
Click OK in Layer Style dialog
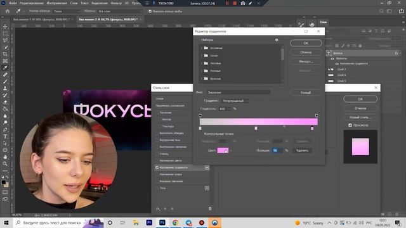point(360,99)
